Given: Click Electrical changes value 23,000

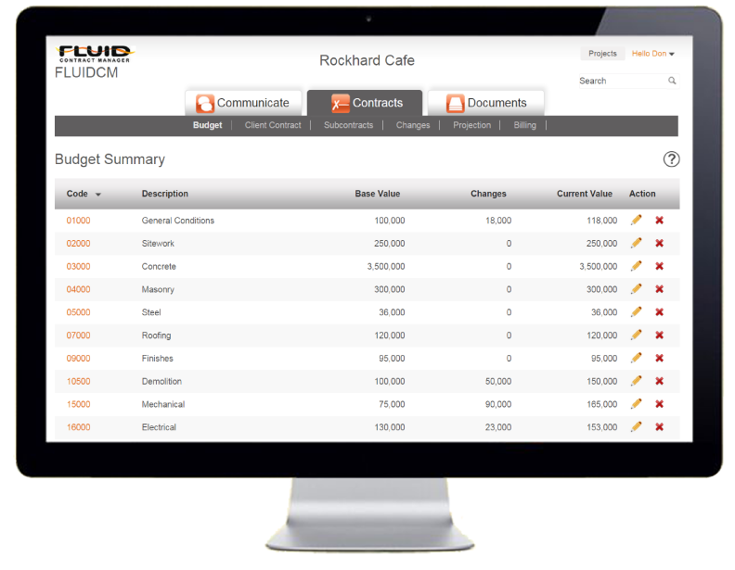Looking at the screenshot, I should tap(498, 426).
